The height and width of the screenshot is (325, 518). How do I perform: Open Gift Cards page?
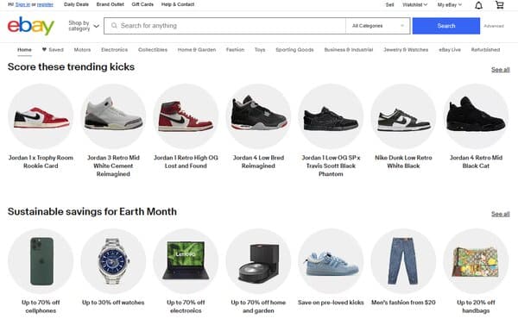click(x=142, y=4)
